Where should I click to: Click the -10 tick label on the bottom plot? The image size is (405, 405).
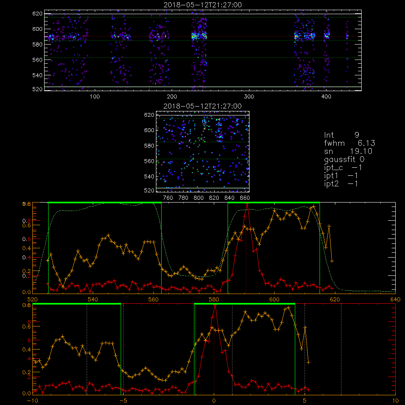coord(32,401)
